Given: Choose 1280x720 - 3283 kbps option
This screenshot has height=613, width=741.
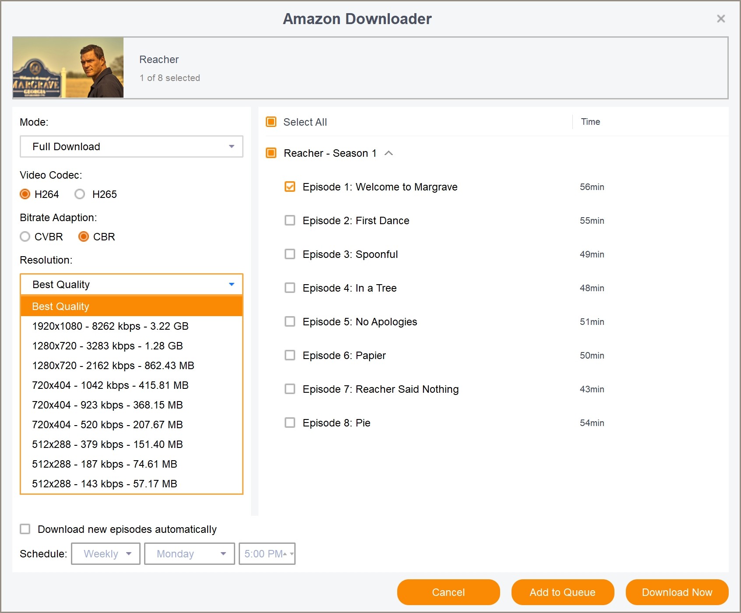Looking at the screenshot, I should 107,346.
